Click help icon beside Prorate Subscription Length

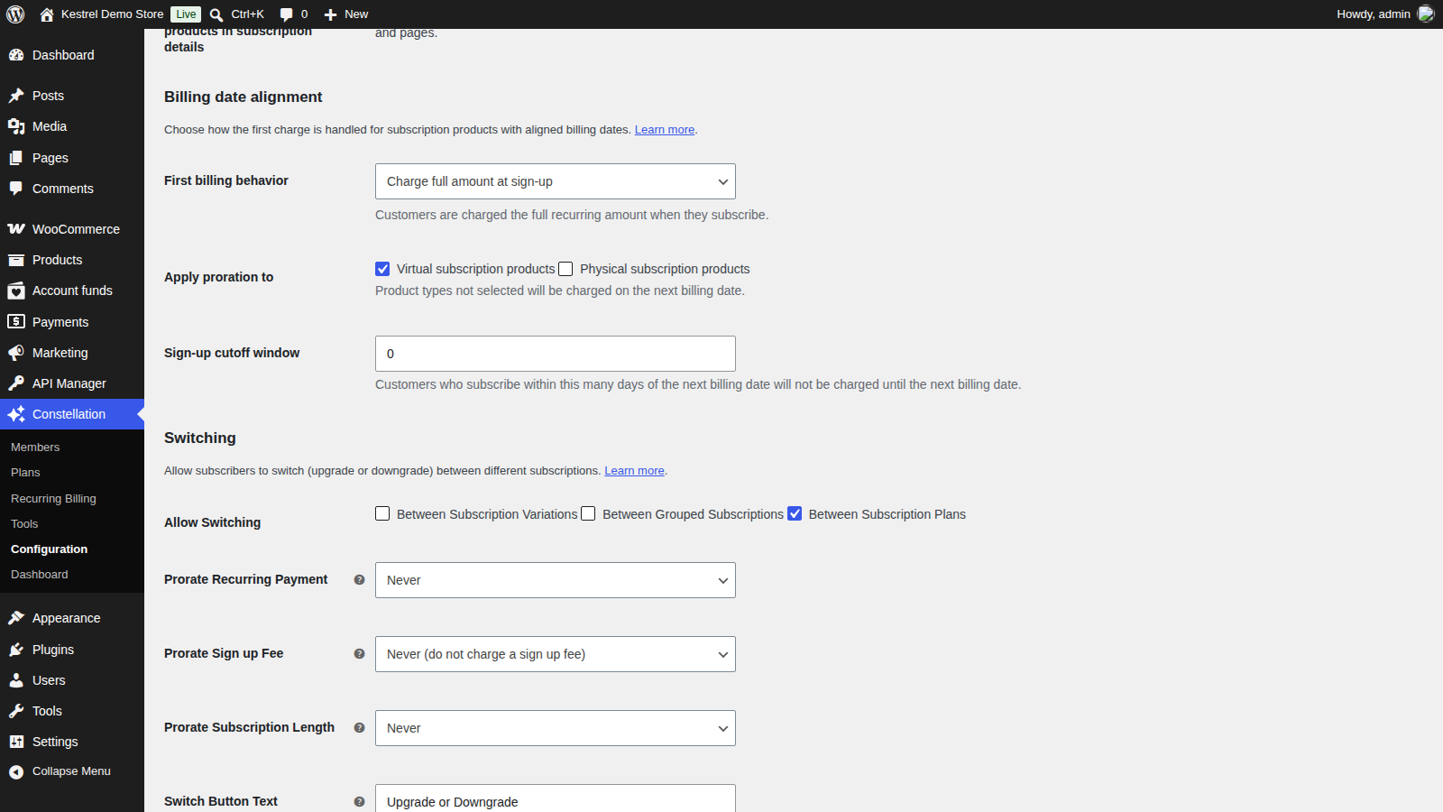click(x=359, y=728)
